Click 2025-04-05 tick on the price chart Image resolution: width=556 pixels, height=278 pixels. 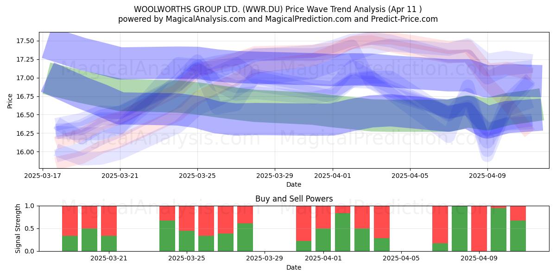pyautogui.click(x=410, y=176)
